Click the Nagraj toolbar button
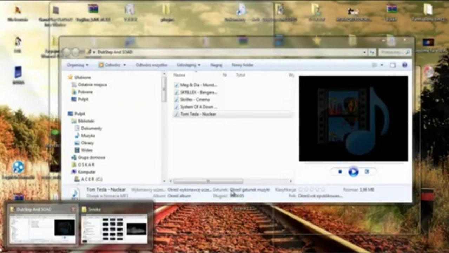The height and width of the screenshot is (253, 449). click(x=216, y=65)
